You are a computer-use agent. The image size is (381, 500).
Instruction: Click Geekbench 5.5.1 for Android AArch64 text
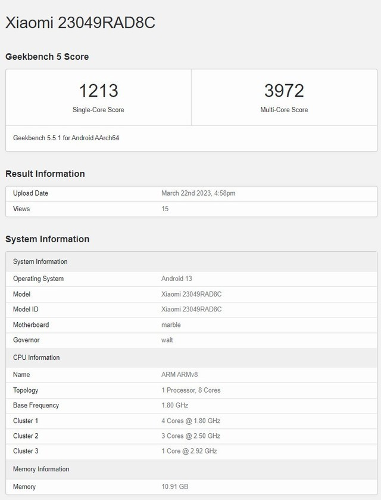click(x=66, y=138)
